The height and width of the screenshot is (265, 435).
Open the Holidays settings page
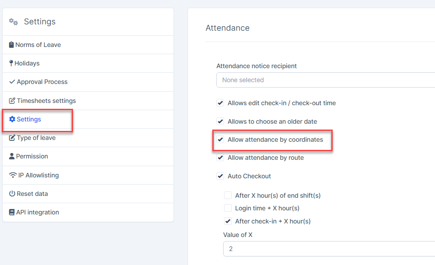pos(27,63)
